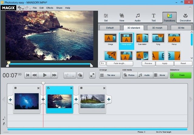Image resolution: width=194 pixels, height=135 pixels.
Task: Click the undo arrow icon
Action: 20,7
